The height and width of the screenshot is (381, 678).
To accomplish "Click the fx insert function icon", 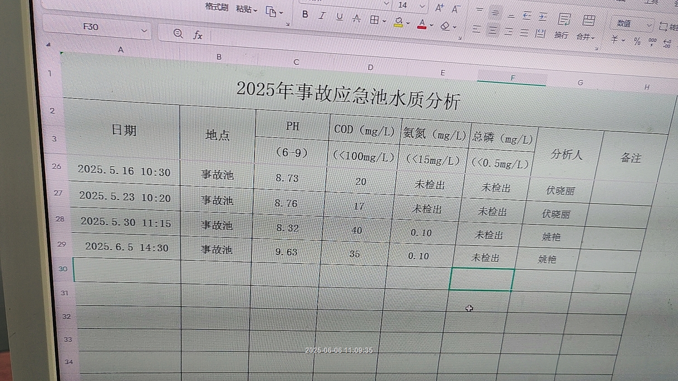I will pyautogui.click(x=198, y=35).
